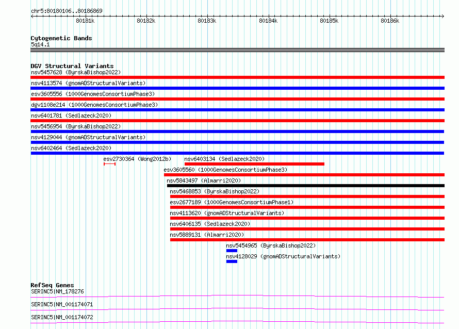Click the magenta line of SERINC5|NM_001174071
459x329 pixels.
point(237,309)
